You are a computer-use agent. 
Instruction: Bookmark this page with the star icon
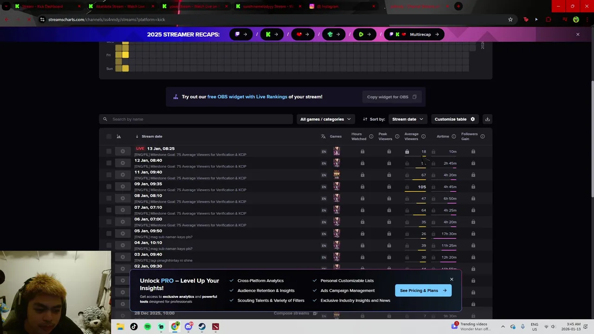[x=510, y=19]
